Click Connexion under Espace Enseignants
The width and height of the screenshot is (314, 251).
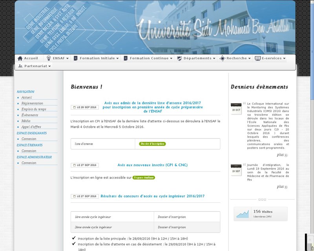(x=29, y=139)
